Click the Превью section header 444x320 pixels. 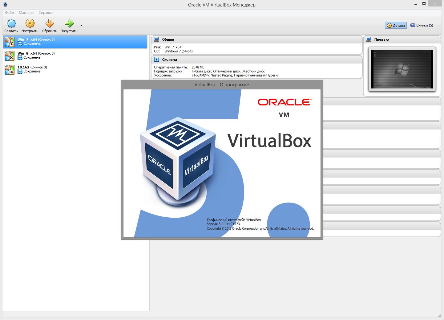[x=402, y=39]
